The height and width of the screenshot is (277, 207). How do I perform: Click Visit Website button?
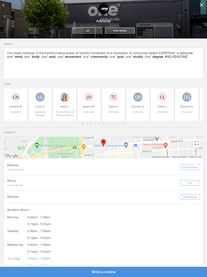click(x=190, y=197)
